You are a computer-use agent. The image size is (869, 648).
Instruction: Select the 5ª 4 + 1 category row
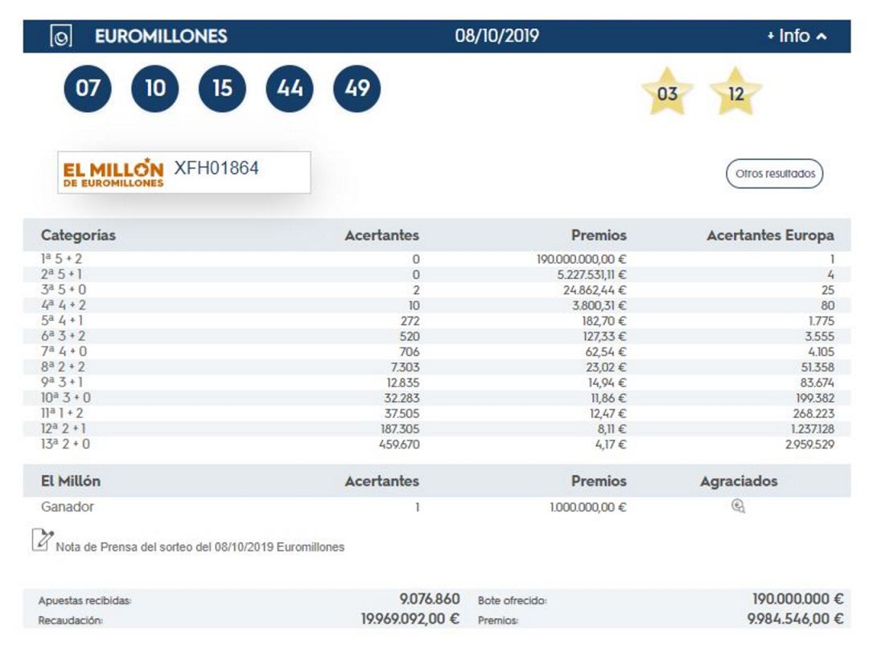tap(437, 322)
